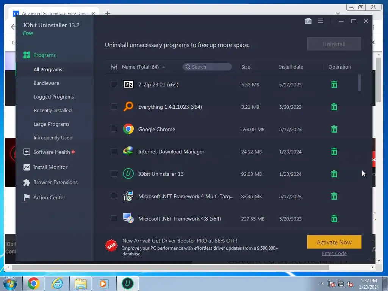Click the filter settings sliders icon
This screenshot has height=291, width=388.
click(x=114, y=67)
